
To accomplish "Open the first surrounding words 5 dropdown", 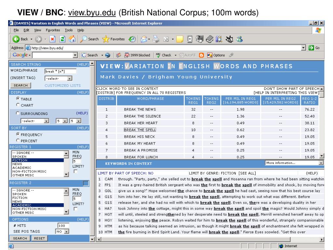I will pyautogui.click(x=61, y=121).
